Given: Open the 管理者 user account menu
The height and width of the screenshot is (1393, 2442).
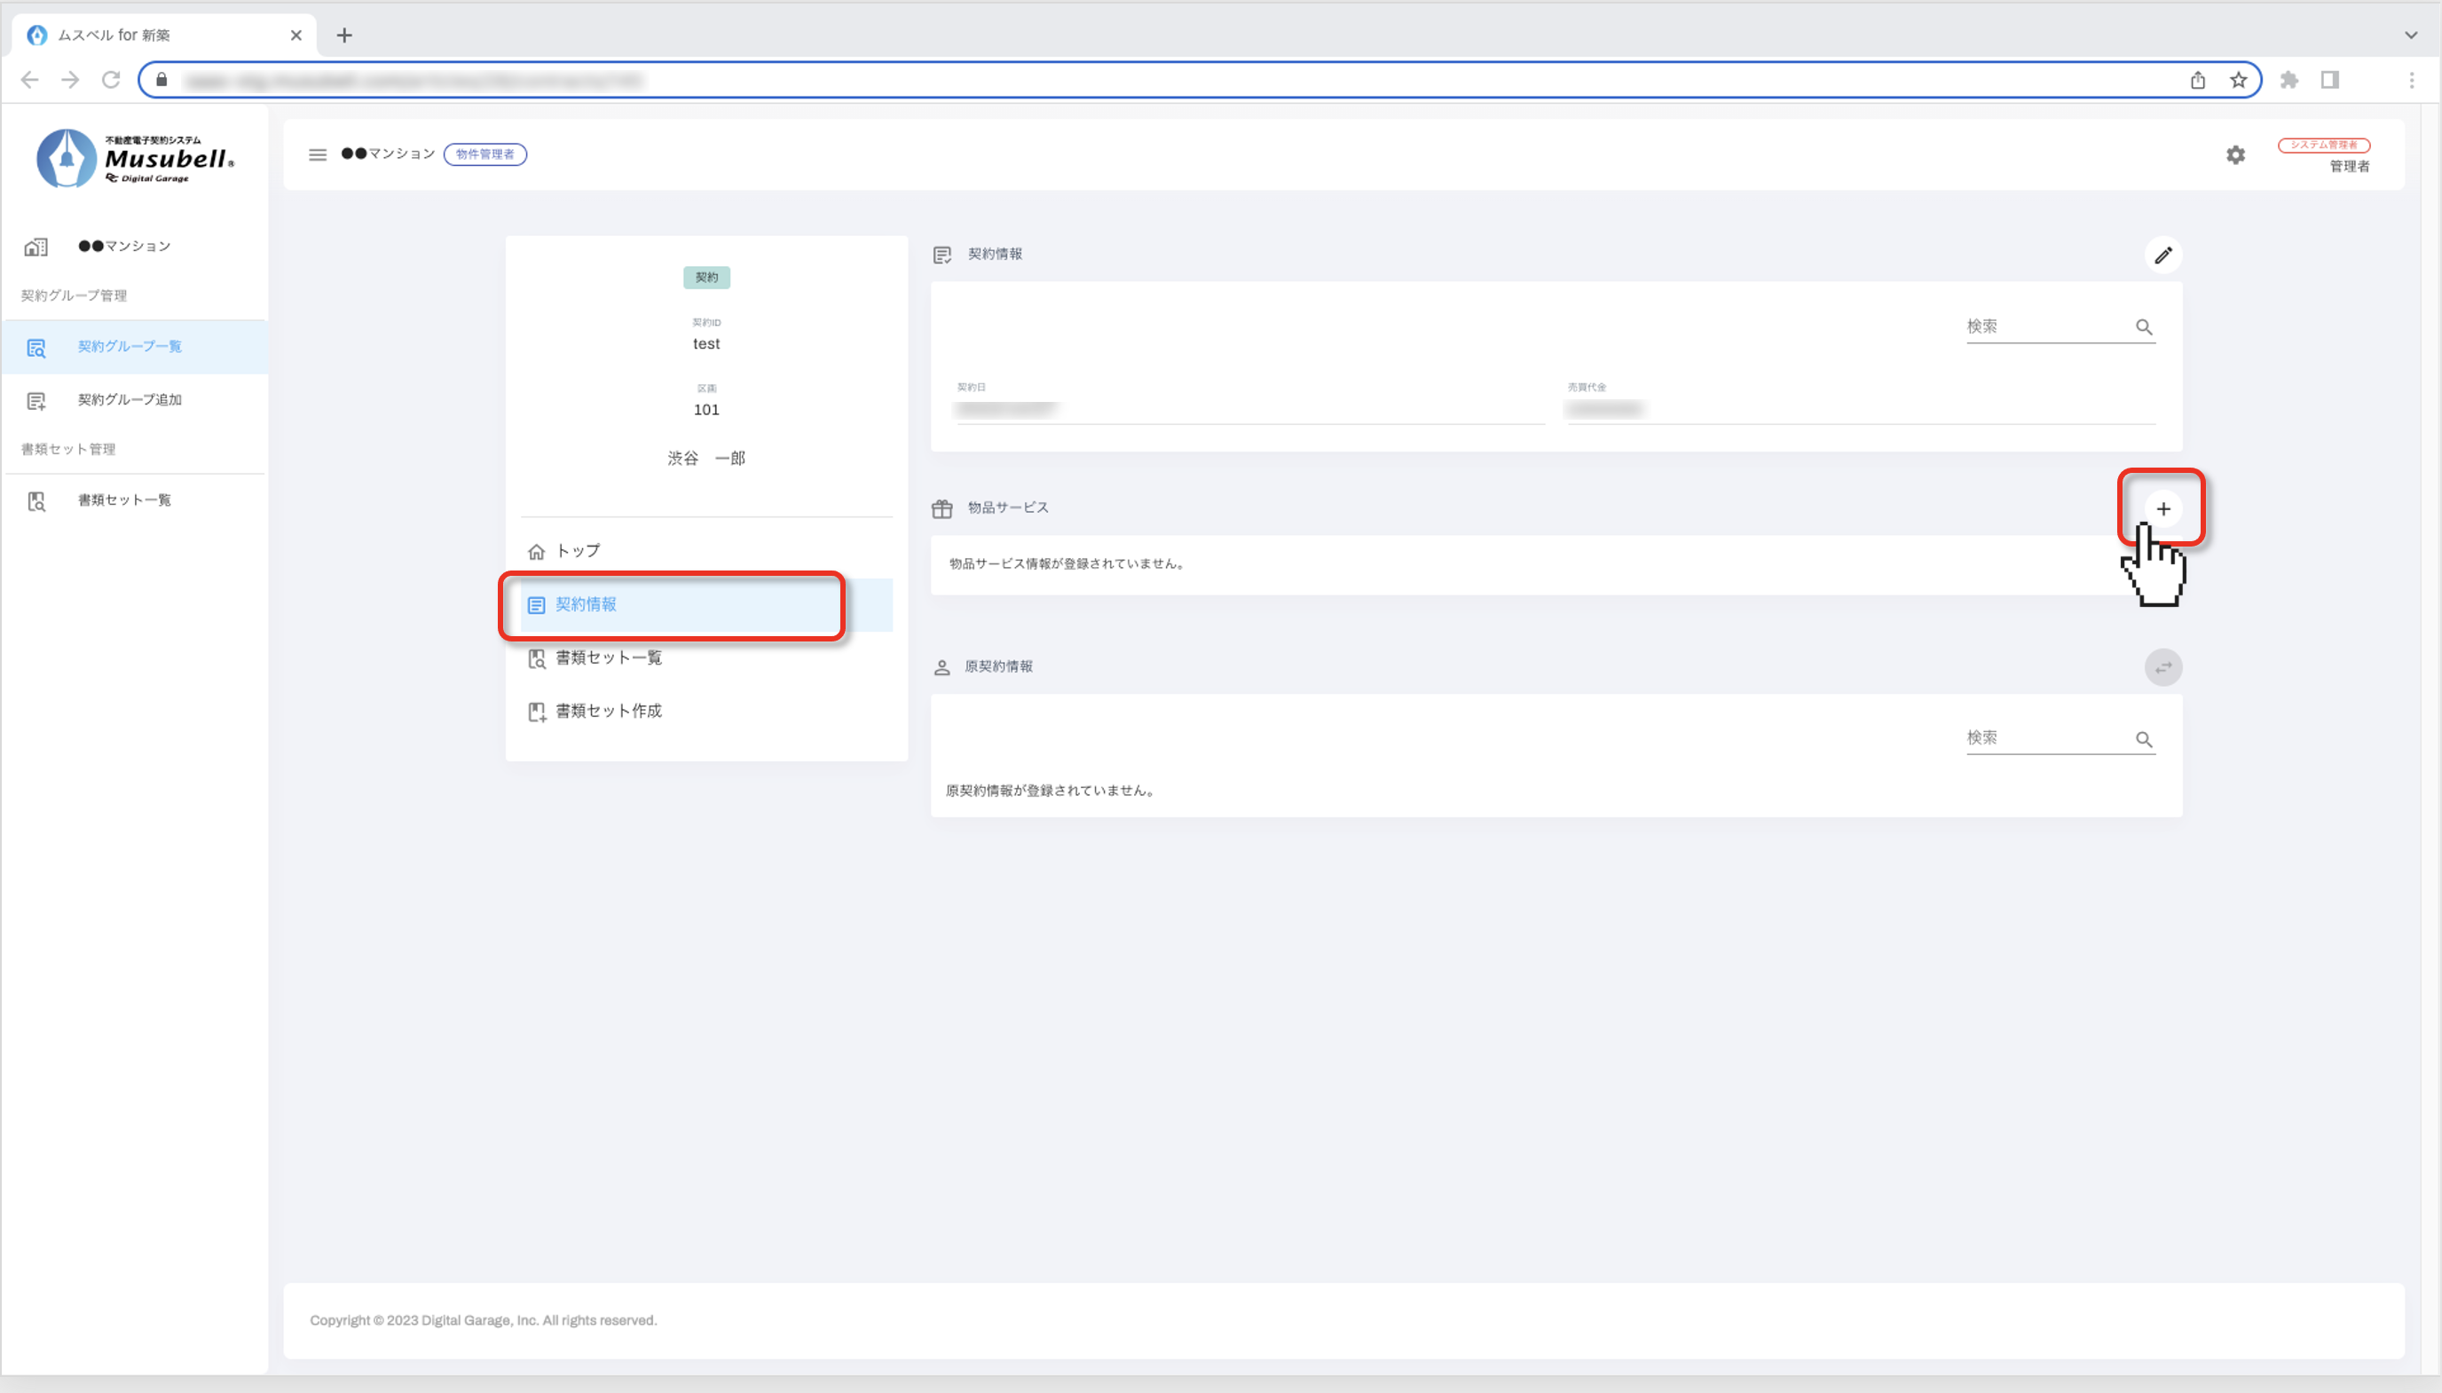Looking at the screenshot, I should tap(2348, 167).
